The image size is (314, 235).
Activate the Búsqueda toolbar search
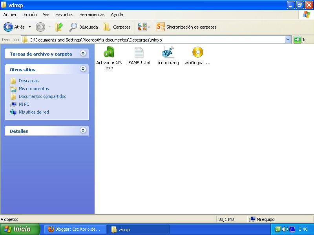click(84, 27)
